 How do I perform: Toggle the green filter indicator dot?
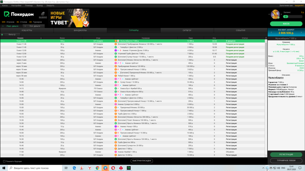2,35
